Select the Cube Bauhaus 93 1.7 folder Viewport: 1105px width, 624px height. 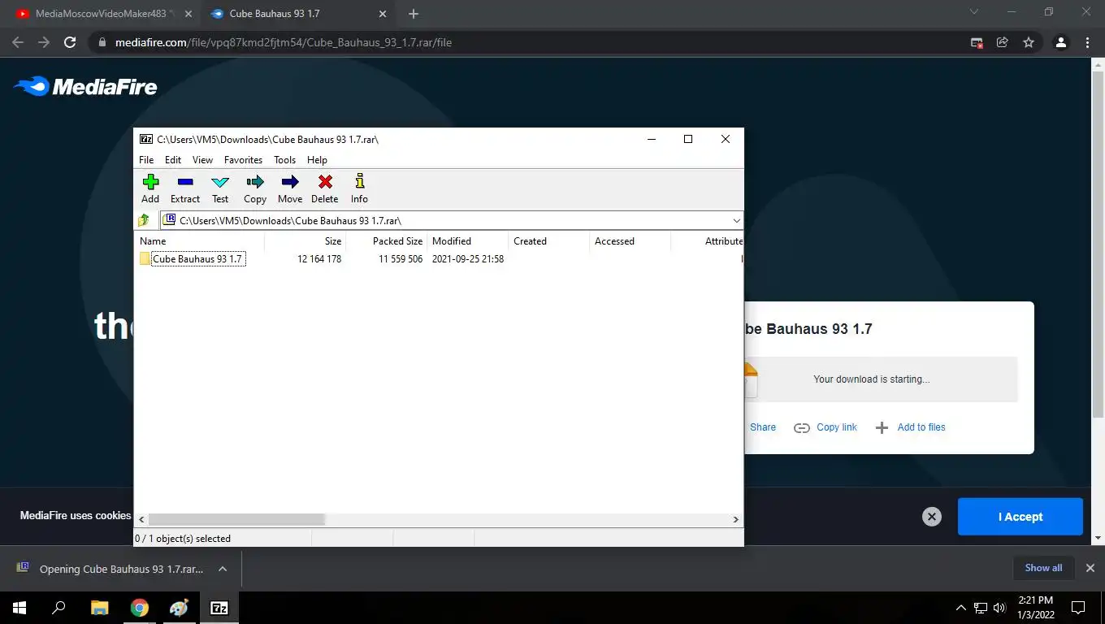(197, 259)
